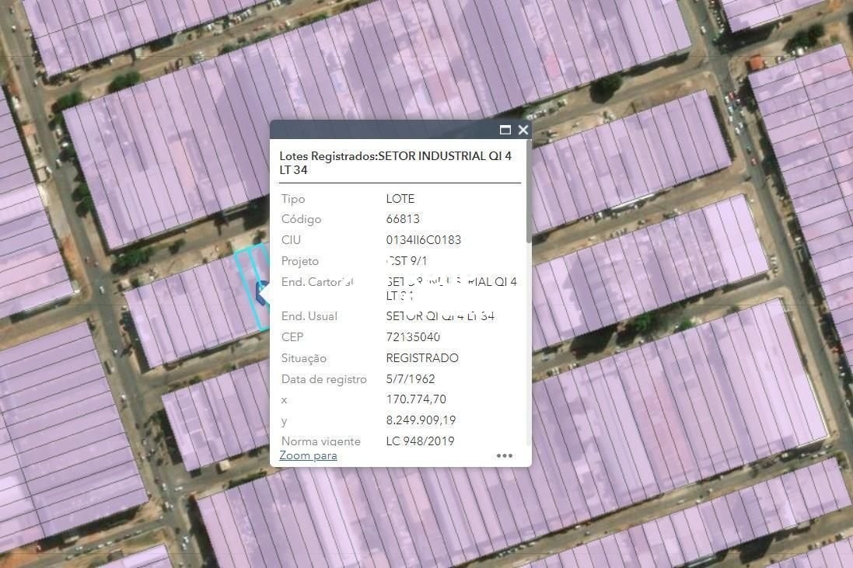Click the Código value 66813

[x=403, y=219]
